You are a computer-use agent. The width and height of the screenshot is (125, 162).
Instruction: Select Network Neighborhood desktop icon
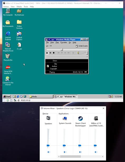(8, 47)
